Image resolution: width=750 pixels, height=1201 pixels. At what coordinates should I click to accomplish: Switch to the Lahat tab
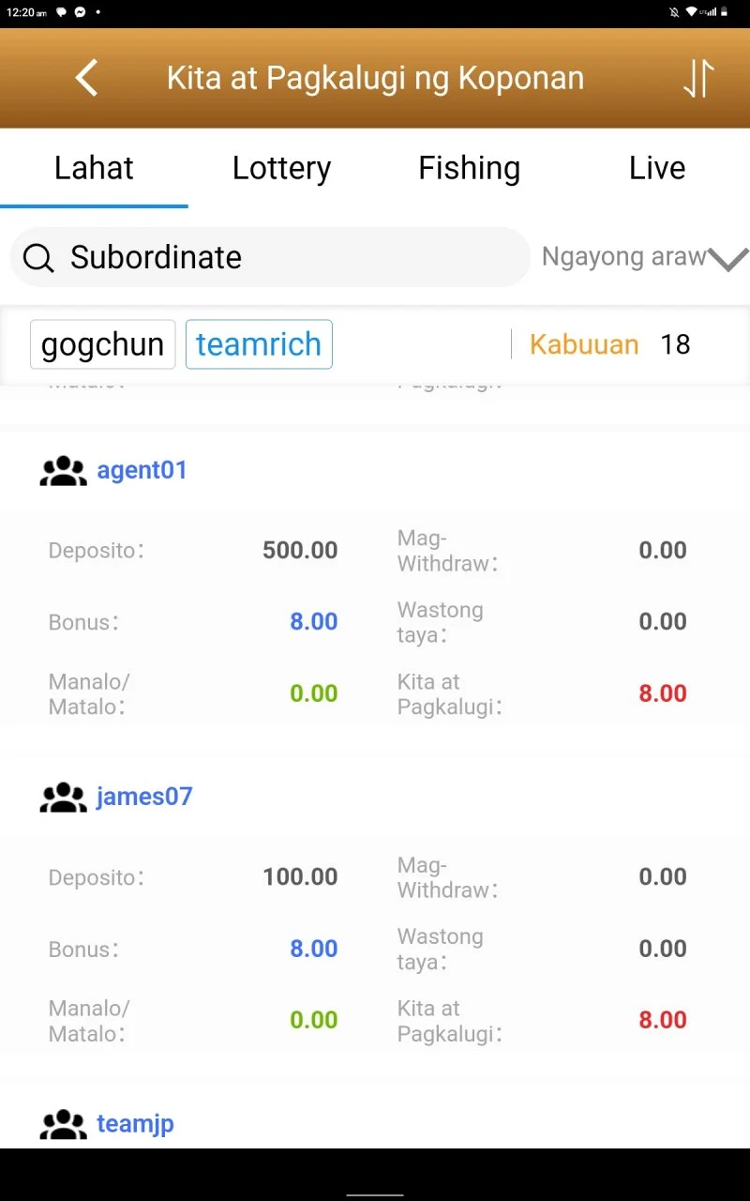click(x=94, y=168)
